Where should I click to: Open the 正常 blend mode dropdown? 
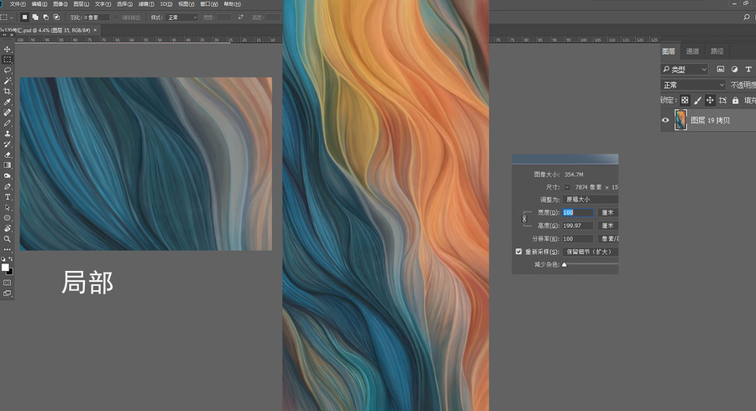[693, 86]
